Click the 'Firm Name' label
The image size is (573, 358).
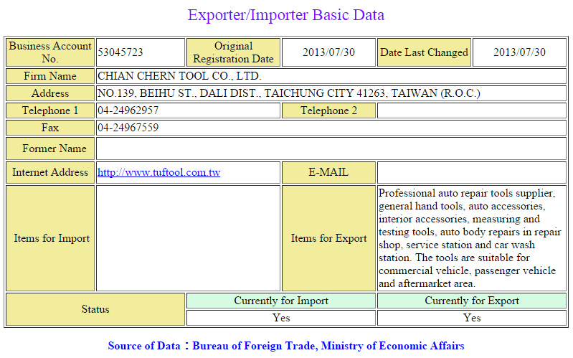(50, 76)
